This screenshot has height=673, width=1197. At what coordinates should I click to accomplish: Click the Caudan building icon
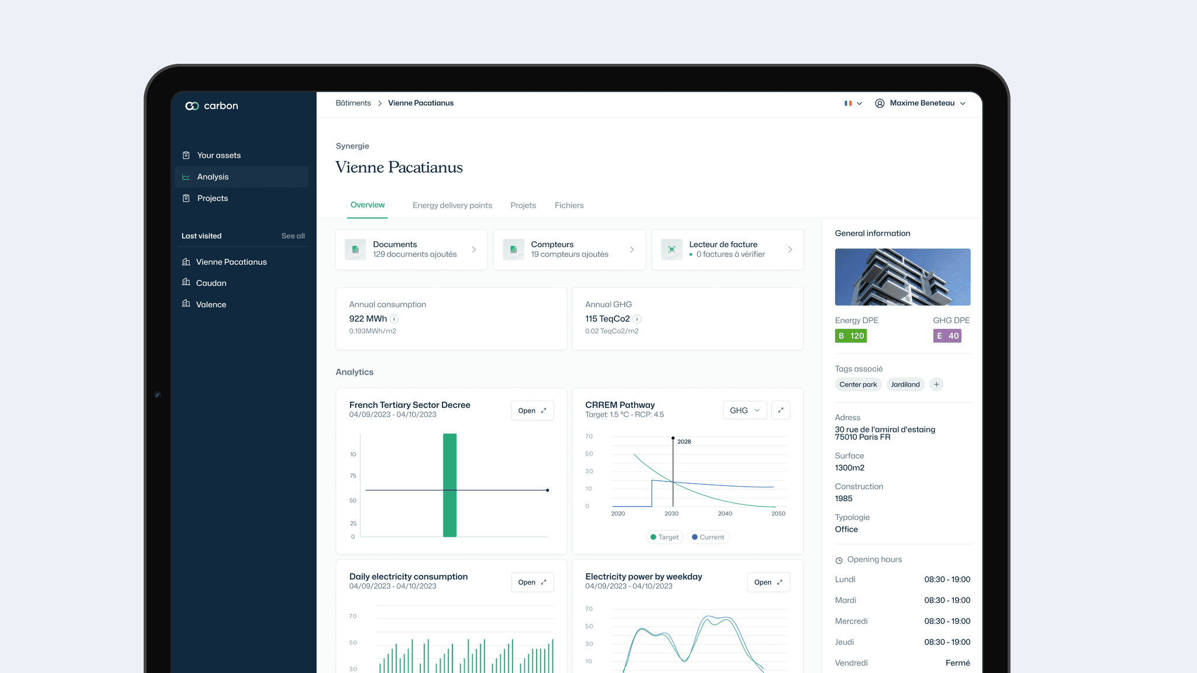coord(186,282)
